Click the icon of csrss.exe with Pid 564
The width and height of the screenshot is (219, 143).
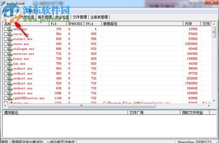point(10,34)
